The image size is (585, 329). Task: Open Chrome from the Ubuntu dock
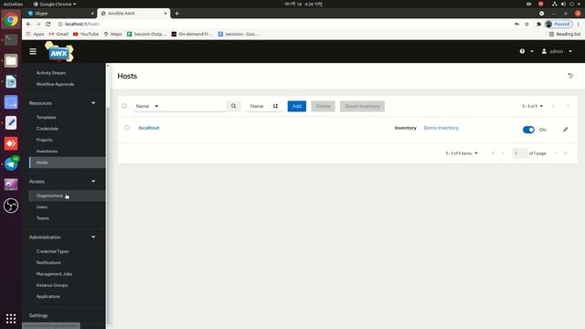click(11, 19)
